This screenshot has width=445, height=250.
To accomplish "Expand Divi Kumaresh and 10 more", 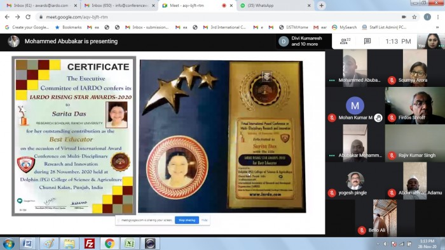I will [301, 41].
